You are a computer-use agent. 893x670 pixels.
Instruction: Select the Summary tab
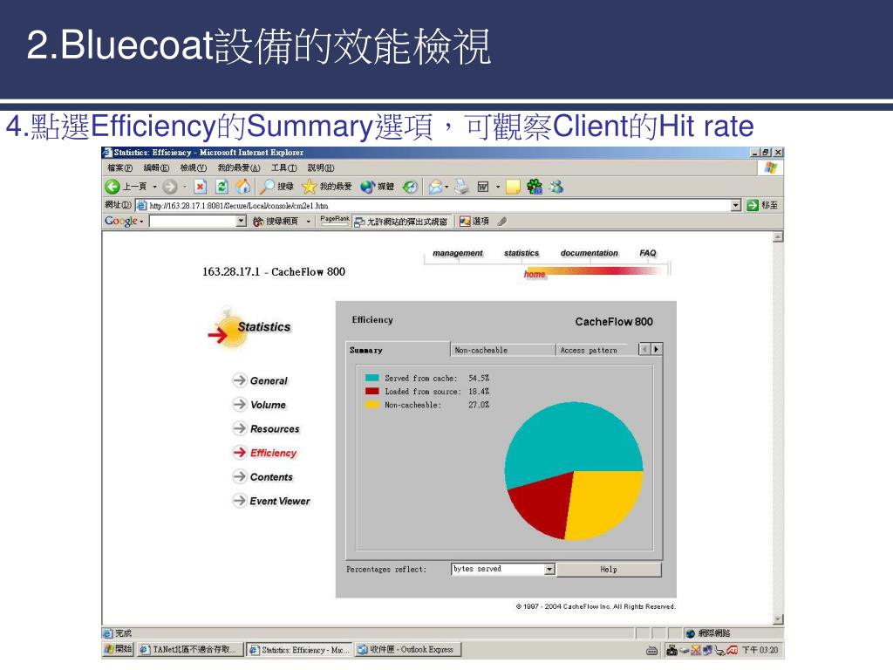(x=398, y=350)
